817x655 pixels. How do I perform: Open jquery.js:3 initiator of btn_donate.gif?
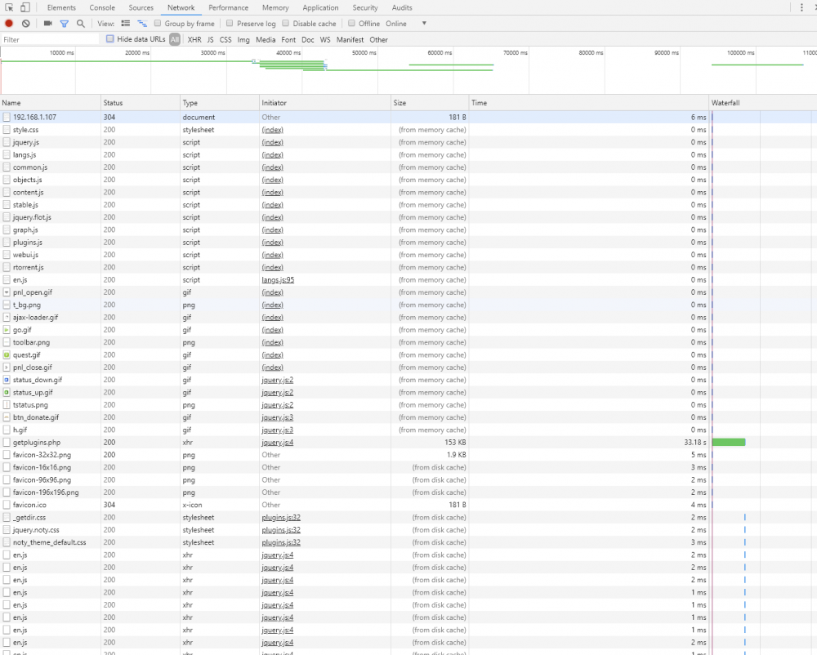pyautogui.click(x=277, y=417)
